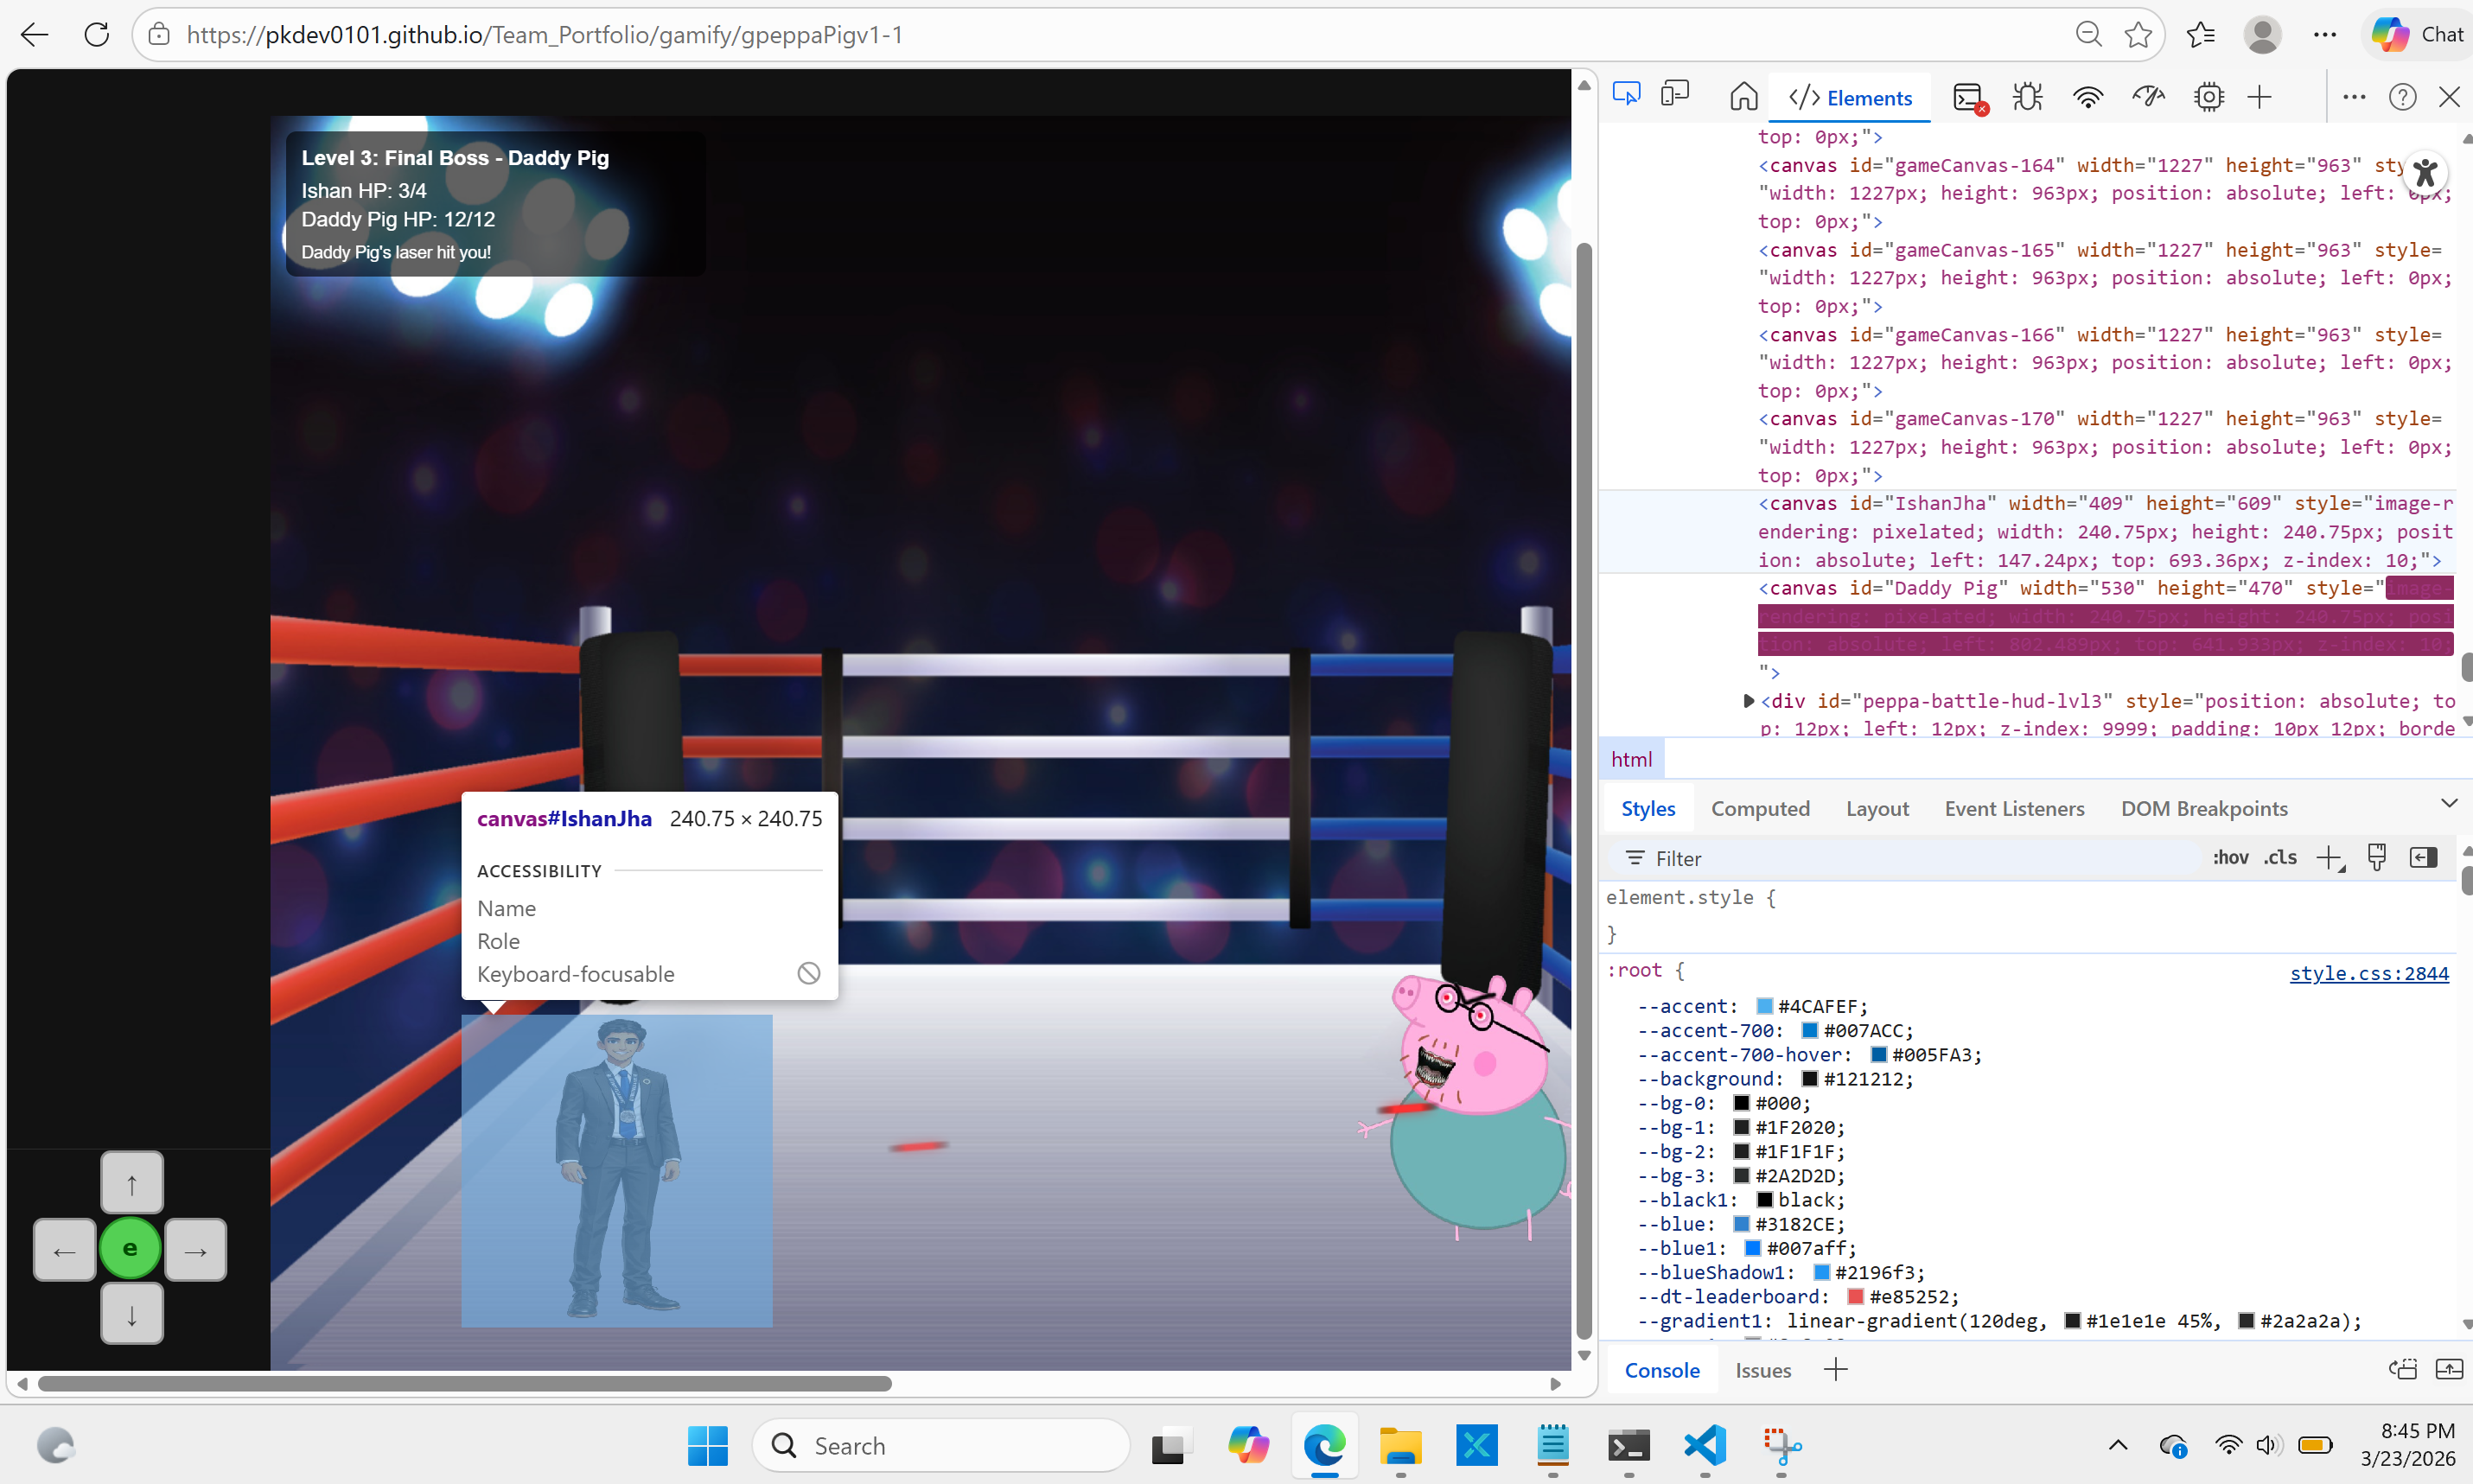Toggle the :hov element state panel
2473x1484 pixels.
pyautogui.click(x=2230, y=857)
